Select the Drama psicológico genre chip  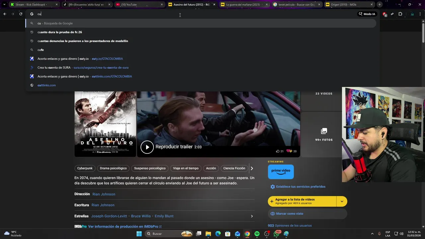113,168
